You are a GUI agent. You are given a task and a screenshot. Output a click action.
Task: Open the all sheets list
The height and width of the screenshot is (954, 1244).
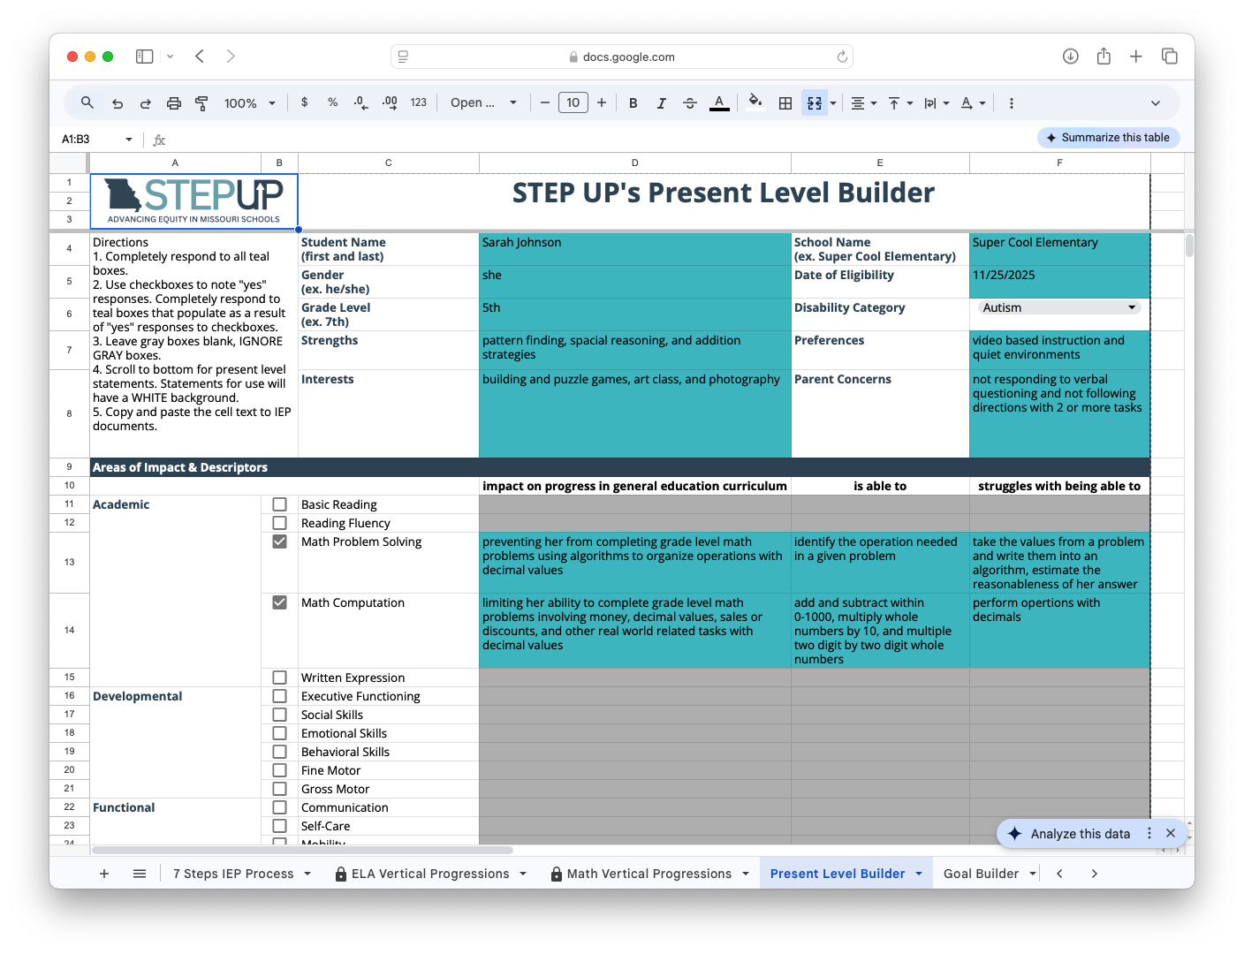pyautogui.click(x=140, y=874)
